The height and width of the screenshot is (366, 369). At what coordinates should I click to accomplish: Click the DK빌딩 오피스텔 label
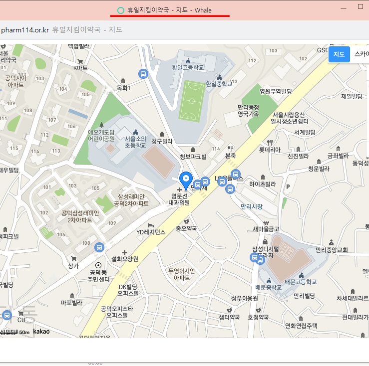point(128,290)
